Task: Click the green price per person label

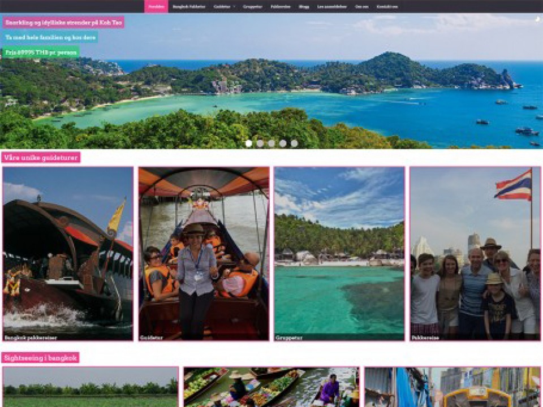Action: click(x=41, y=53)
